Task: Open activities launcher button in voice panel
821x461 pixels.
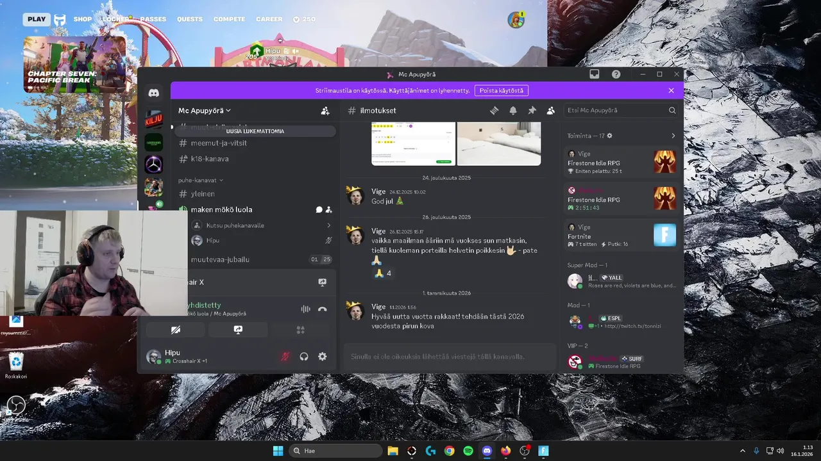Action: coord(300,330)
